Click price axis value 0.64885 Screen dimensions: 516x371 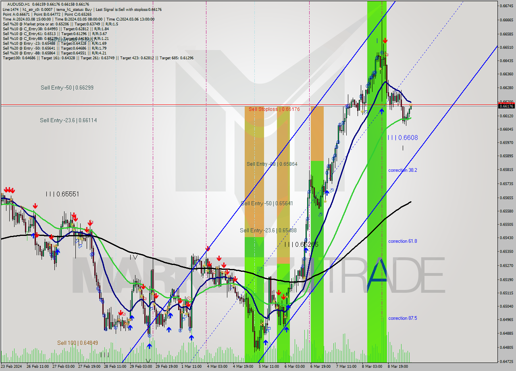tap(506, 333)
